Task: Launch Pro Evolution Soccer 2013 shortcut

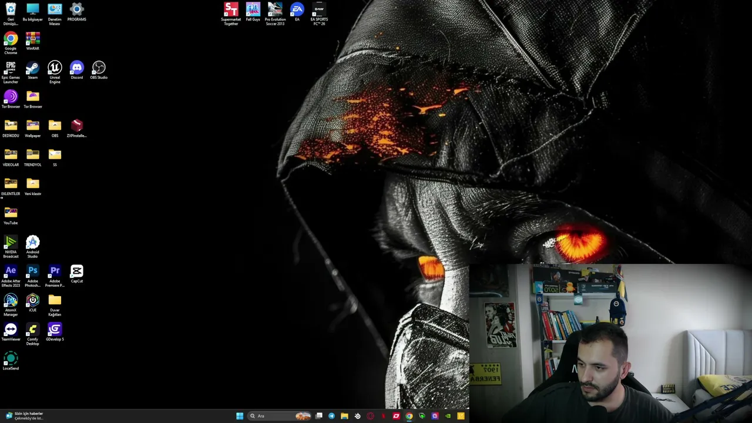Action: [275, 14]
